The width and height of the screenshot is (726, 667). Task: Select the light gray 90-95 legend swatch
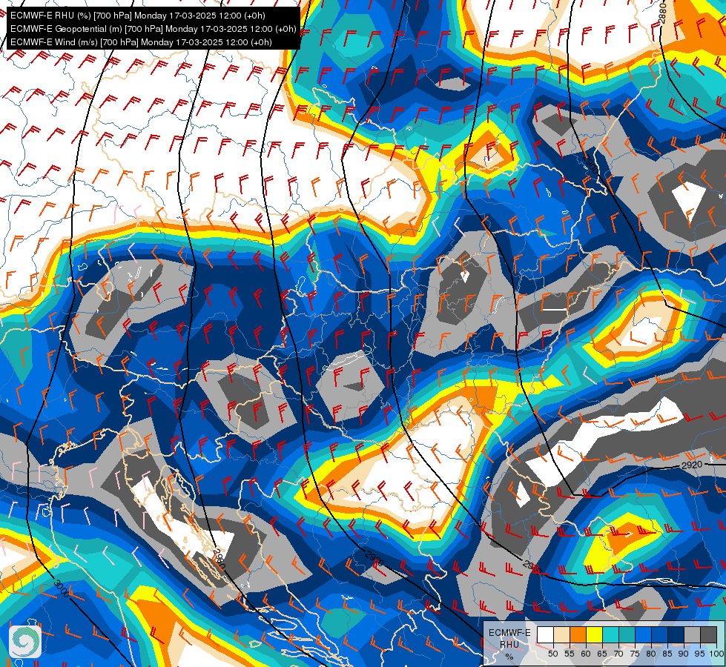pos(692,634)
